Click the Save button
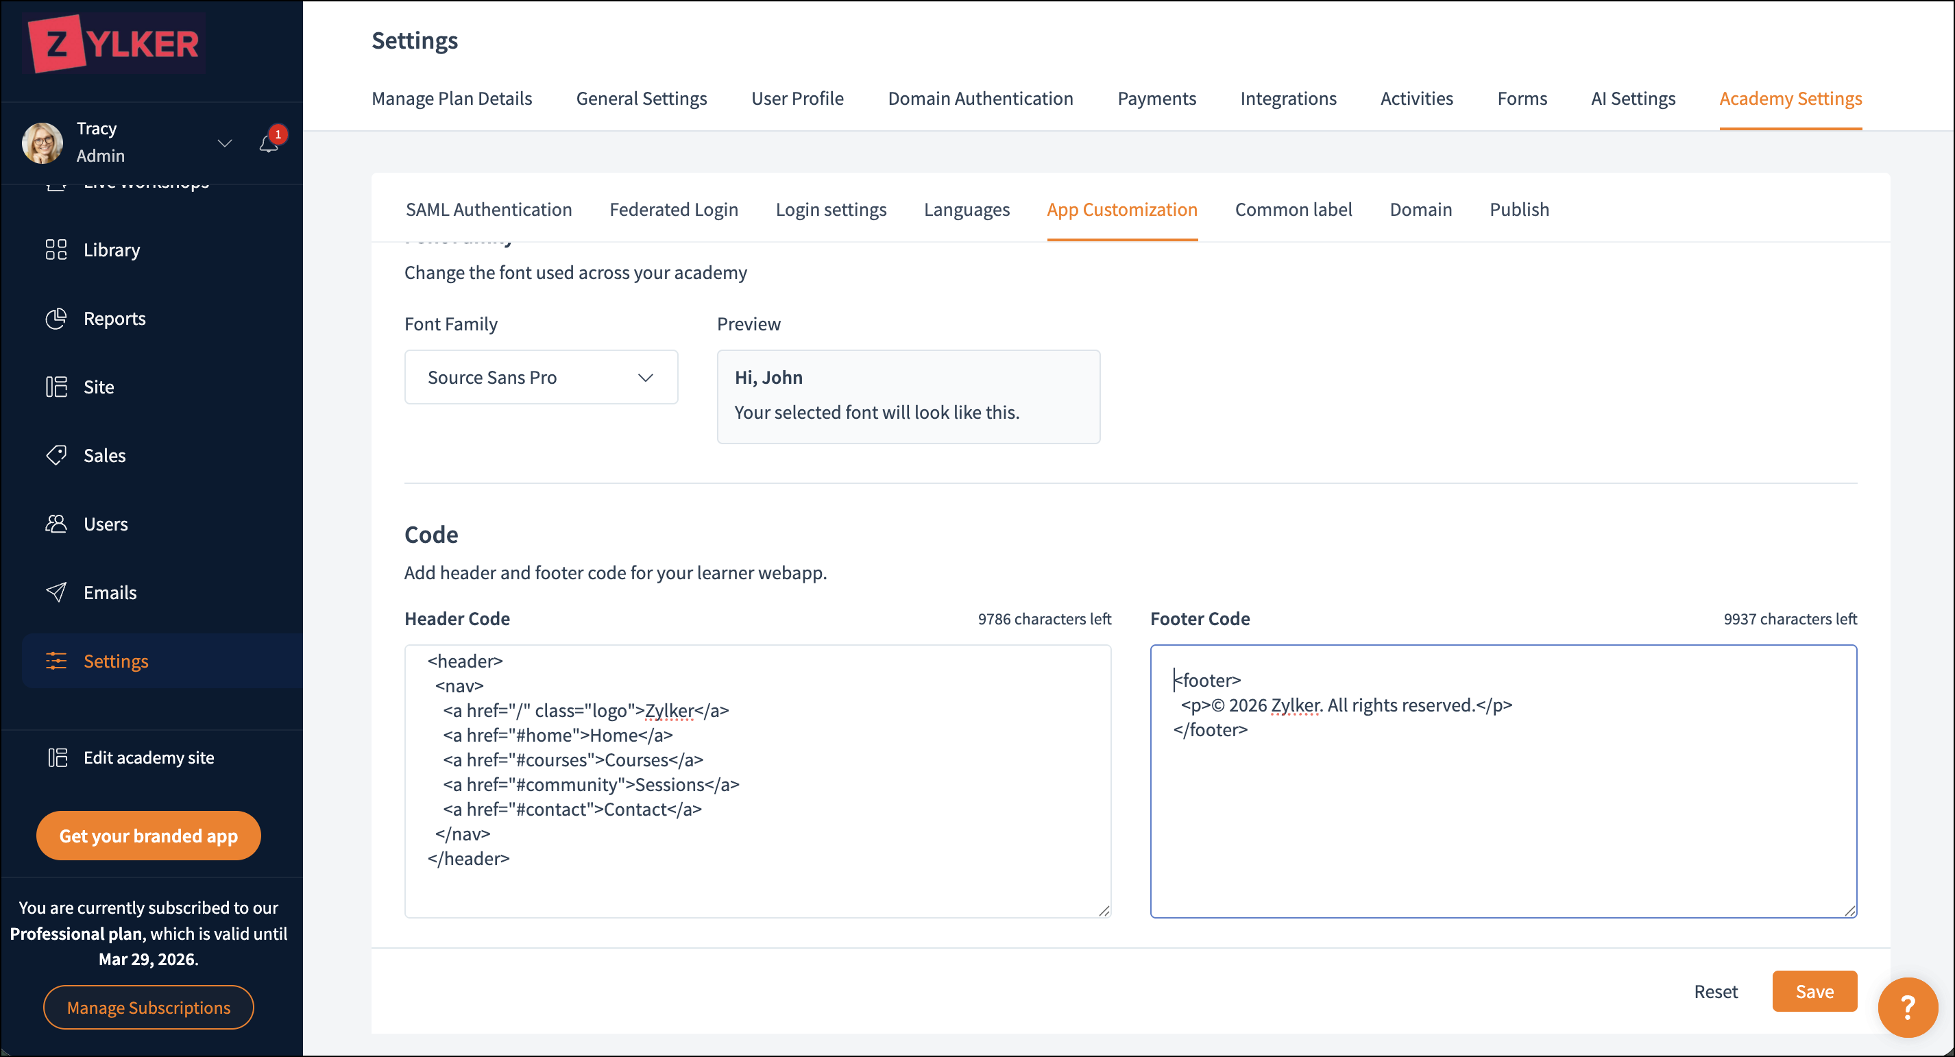The image size is (1955, 1057). point(1814,991)
